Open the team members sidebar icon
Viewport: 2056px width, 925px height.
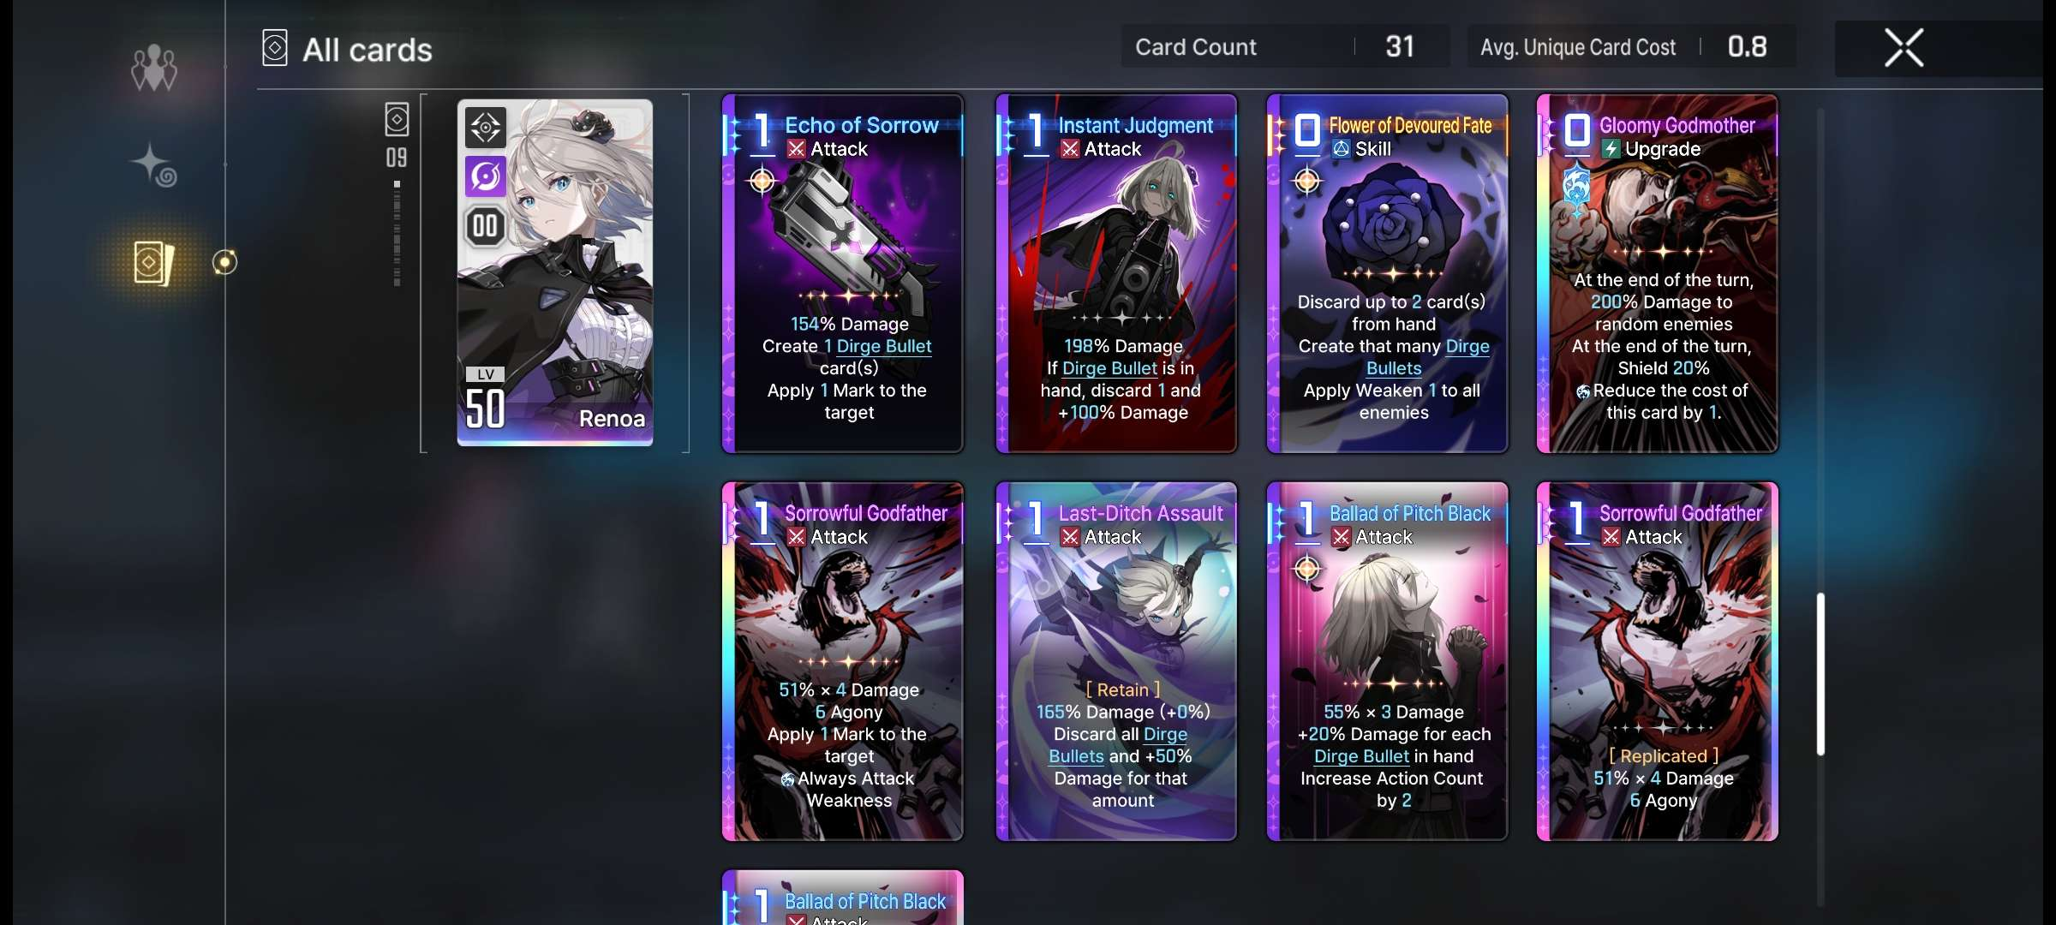[x=154, y=68]
